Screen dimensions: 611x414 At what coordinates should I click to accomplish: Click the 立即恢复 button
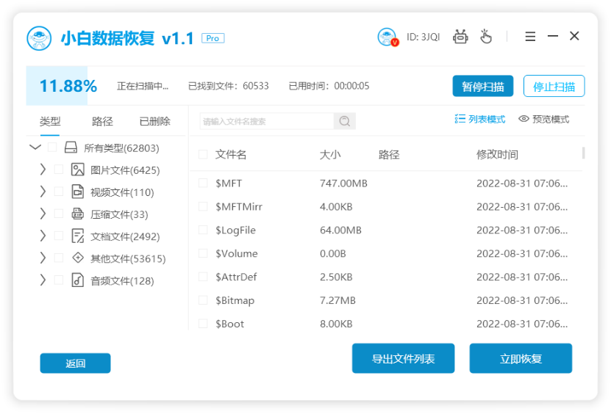[521, 359]
